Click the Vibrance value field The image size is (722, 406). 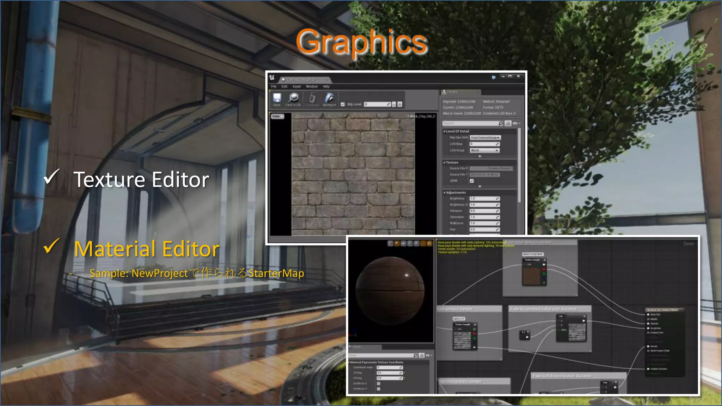click(x=485, y=211)
